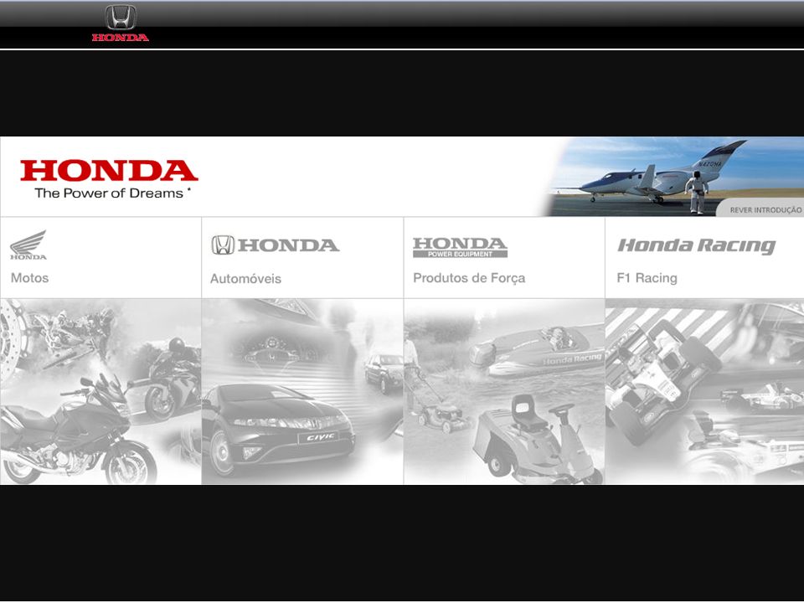Select the Honda H automobile logo
Viewport: 804px width, 603px height.
click(x=276, y=245)
